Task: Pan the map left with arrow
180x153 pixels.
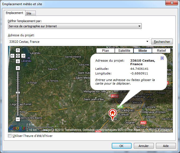Action: click(13, 56)
